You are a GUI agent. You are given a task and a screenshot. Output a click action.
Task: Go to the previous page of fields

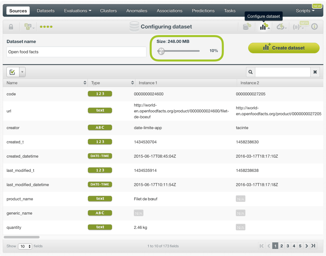point(269,246)
